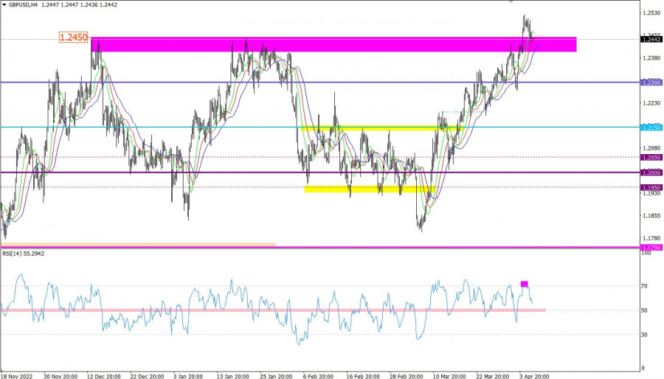Select the magenta resistance zone rectangle
This screenshot has height=379, width=664.
coord(332,44)
